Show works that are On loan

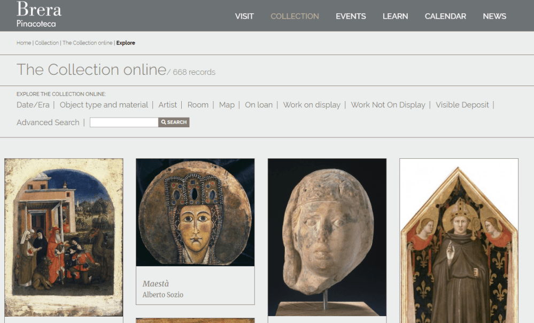pos(259,105)
